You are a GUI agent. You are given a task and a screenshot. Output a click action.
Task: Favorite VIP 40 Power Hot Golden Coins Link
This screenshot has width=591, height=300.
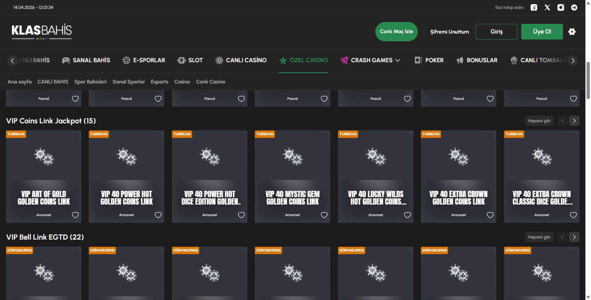coord(158,215)
